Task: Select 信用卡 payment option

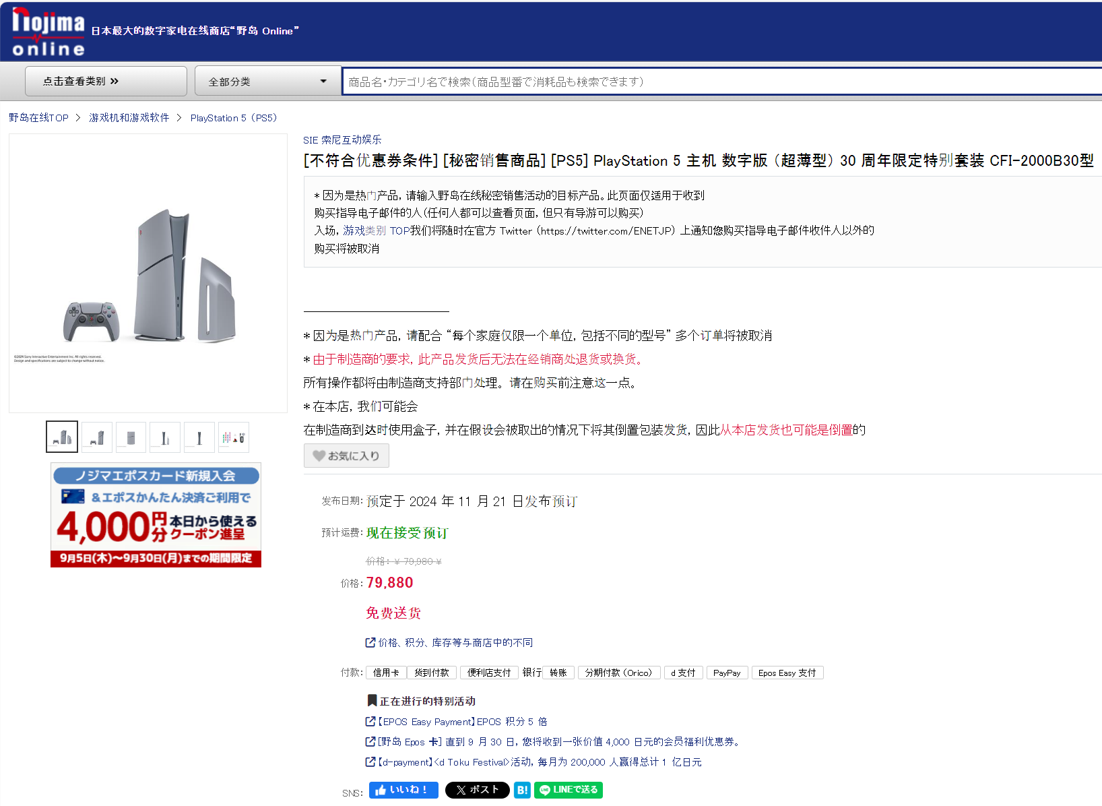Action: coord(386,673)
